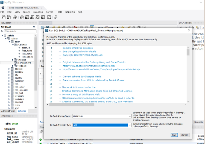
Task: Click the create new schema icon
Action: (x=22, y=17)
